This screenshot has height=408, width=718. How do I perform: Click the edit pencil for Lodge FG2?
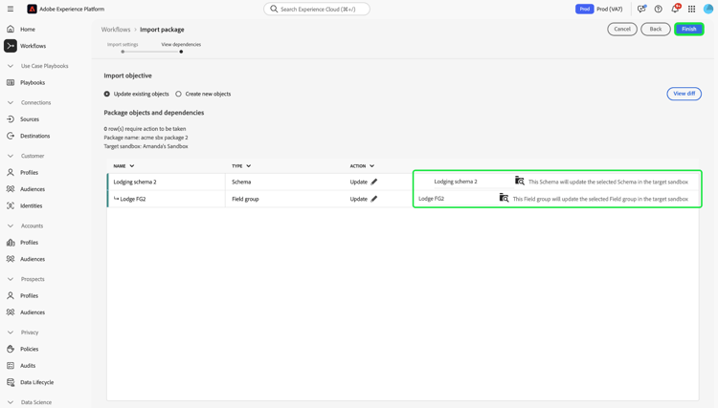click(x=374, y=199)
